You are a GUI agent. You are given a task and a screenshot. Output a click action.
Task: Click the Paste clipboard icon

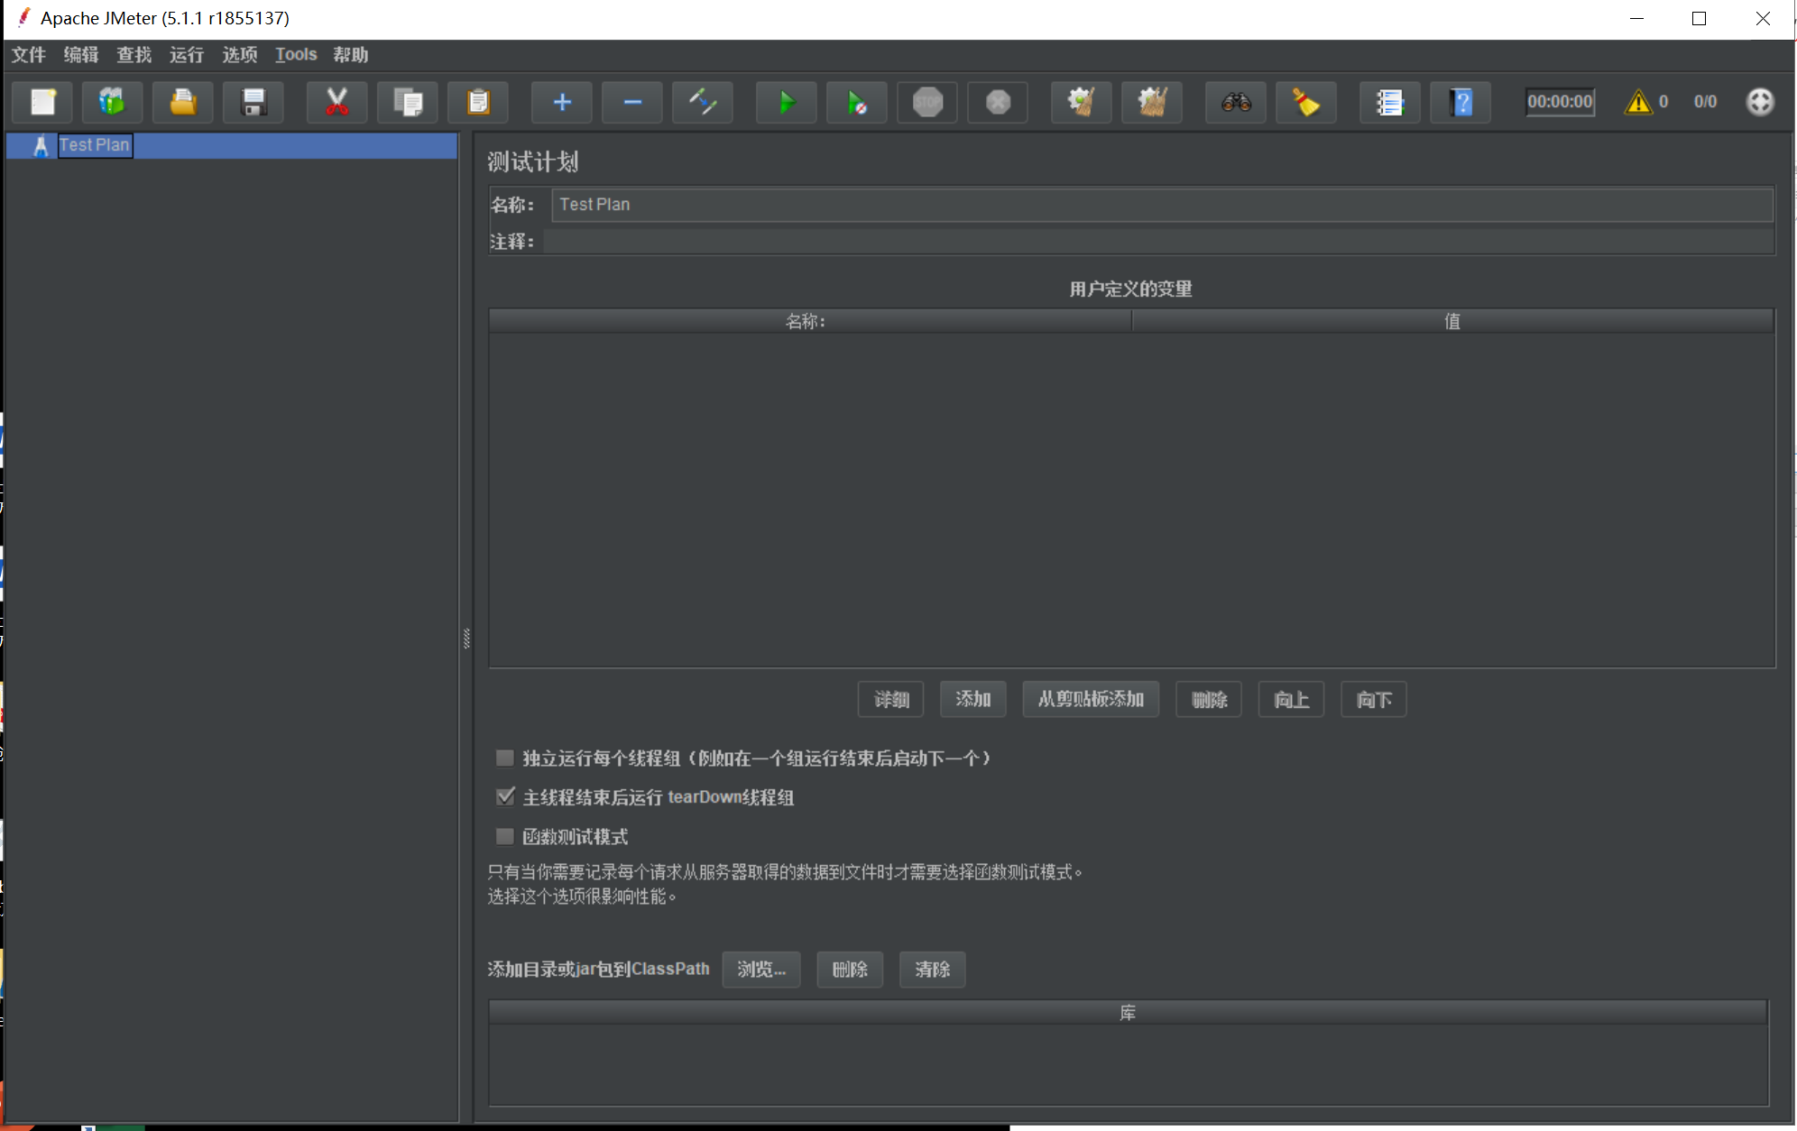(x=478, y=102)
